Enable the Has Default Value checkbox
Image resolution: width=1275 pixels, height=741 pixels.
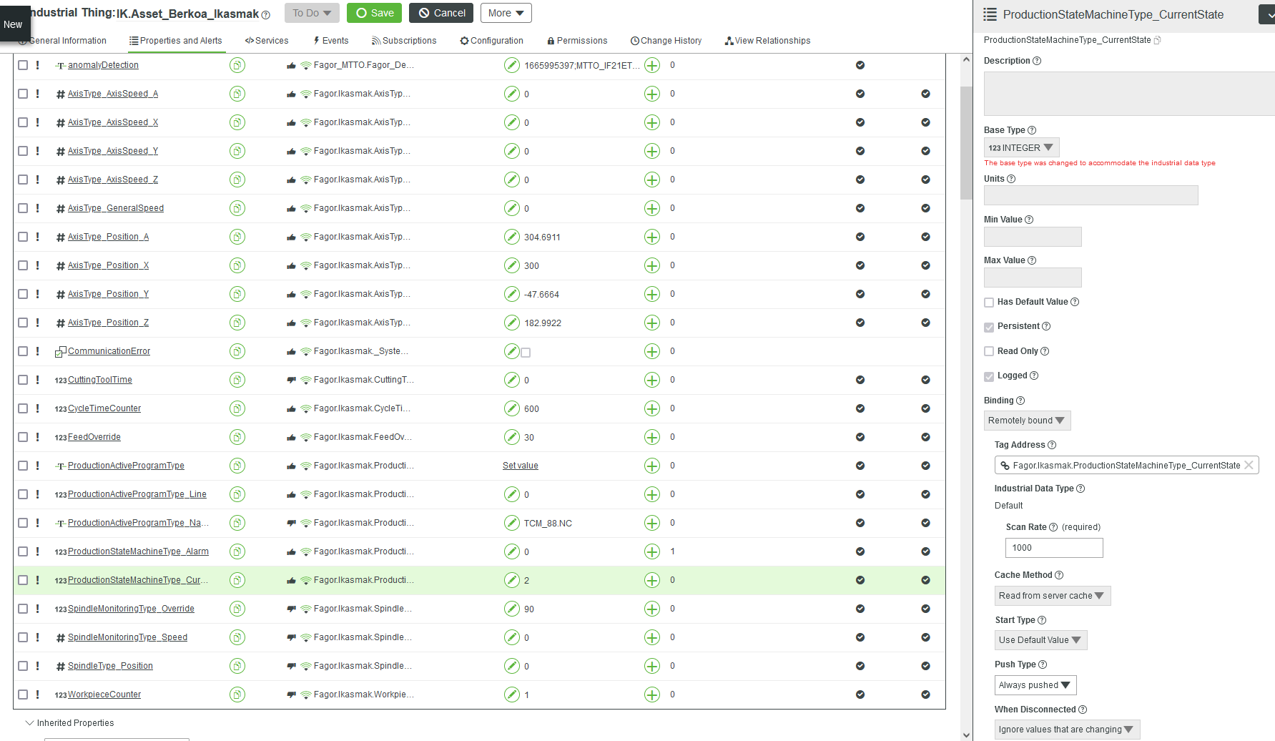(x=989, y=302)
